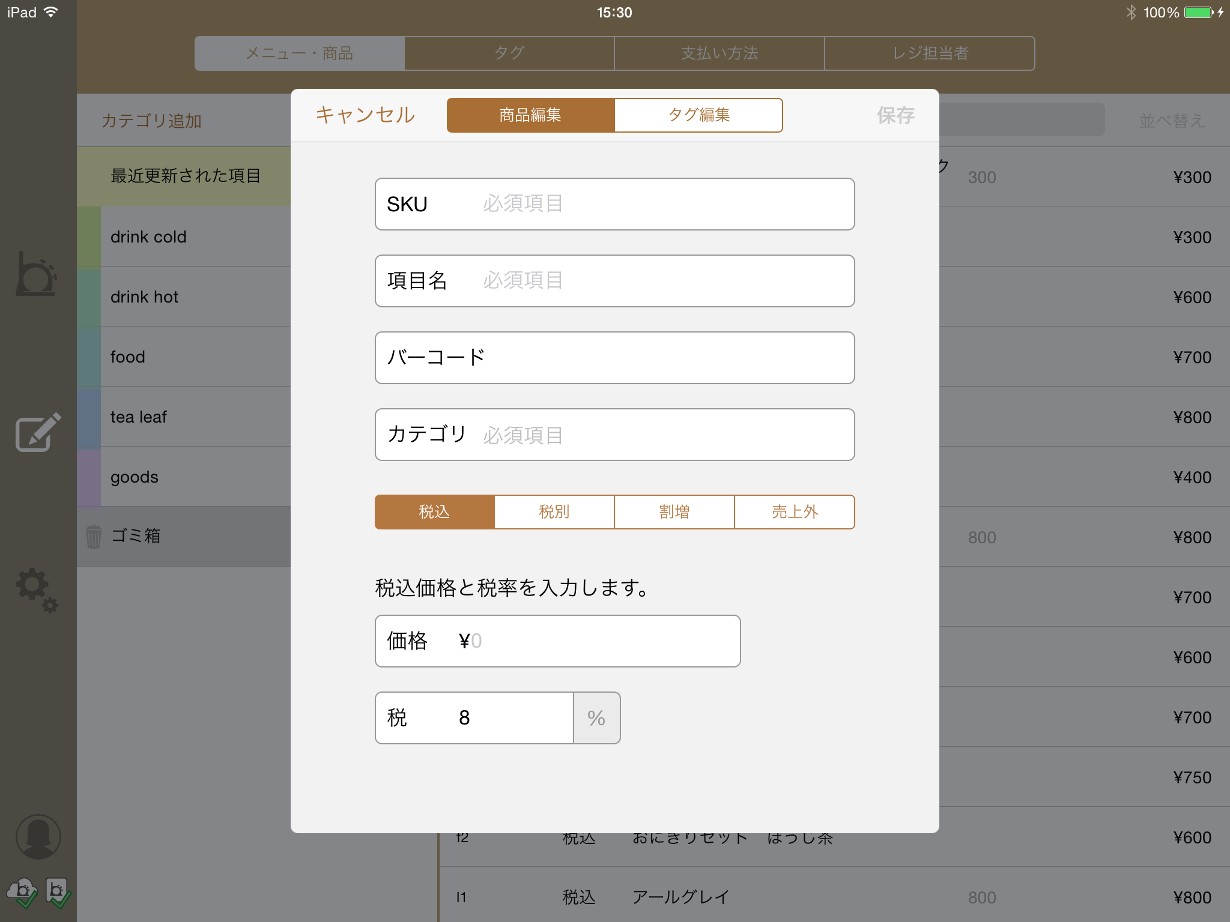Switch to the 商品編集 tab

coord(531,115)
